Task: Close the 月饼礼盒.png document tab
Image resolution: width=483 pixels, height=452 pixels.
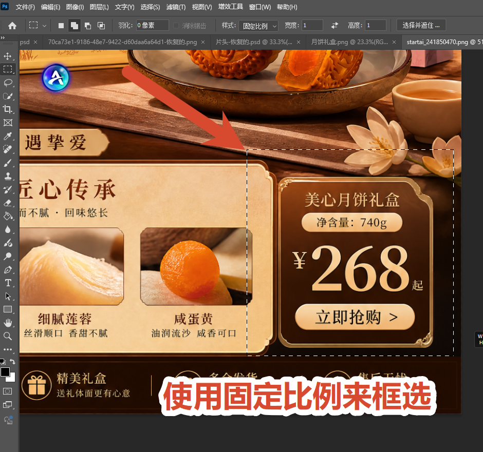Action: click(394, 42)
